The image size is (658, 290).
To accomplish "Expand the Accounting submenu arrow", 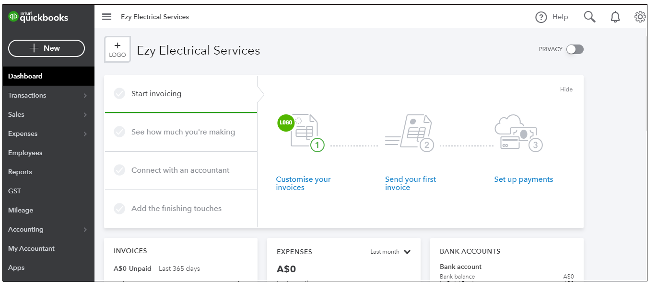I will pyautogui.click(x=85, y=230).
